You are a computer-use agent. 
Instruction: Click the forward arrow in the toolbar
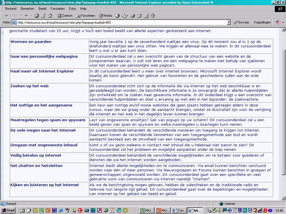click(26, 16)
